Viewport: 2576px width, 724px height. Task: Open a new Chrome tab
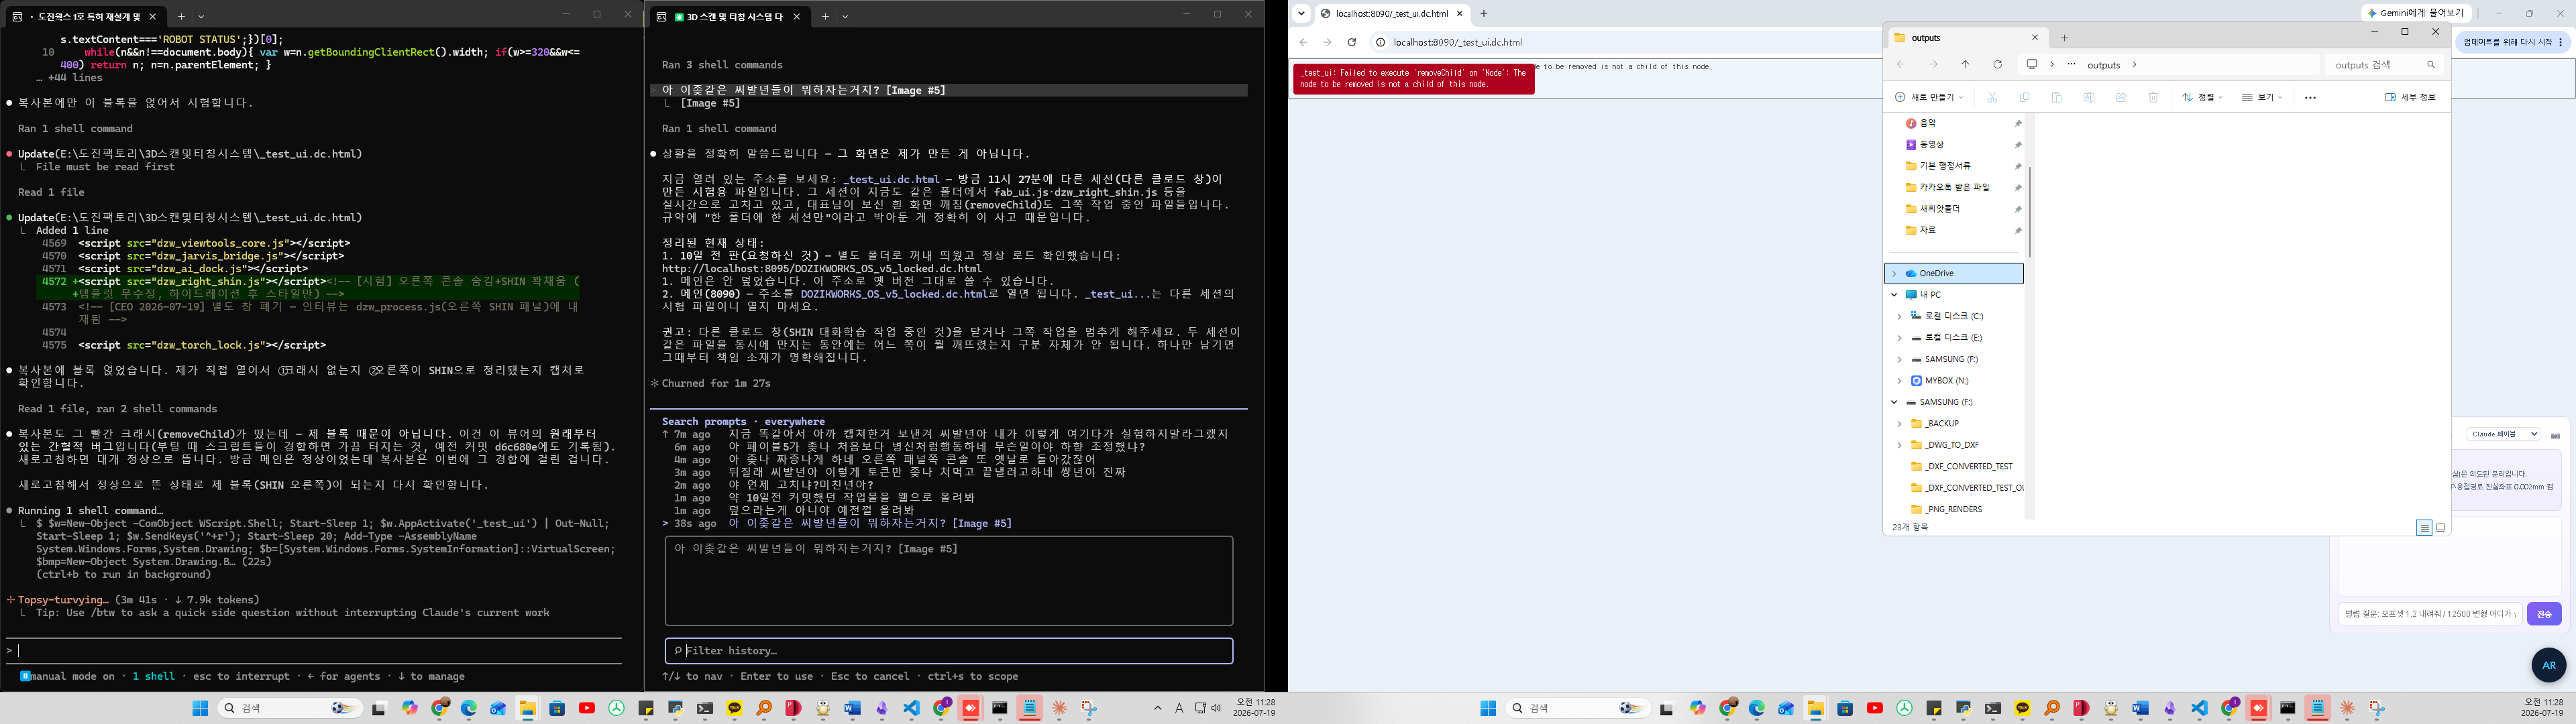(1484, 14)
